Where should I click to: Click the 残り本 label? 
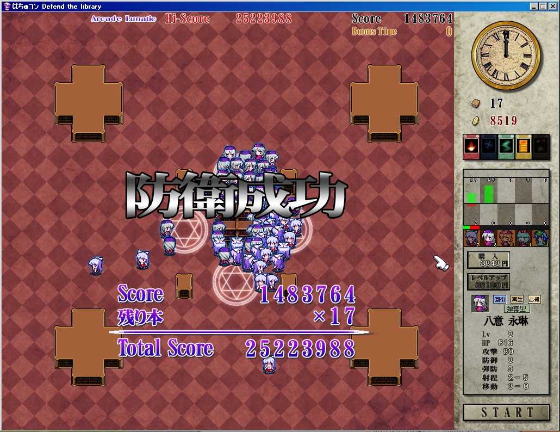click(140, 317)
